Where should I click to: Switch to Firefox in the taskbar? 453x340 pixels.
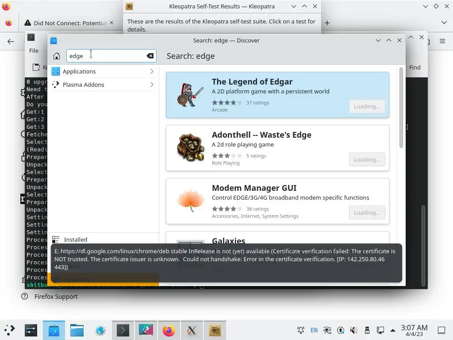pyautogui.click(x=169, y=330)
